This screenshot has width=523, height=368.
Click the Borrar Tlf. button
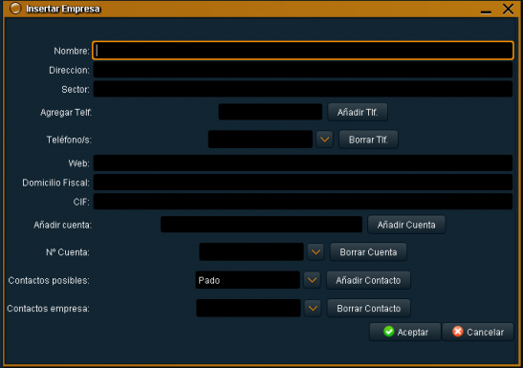pos(368,140)
